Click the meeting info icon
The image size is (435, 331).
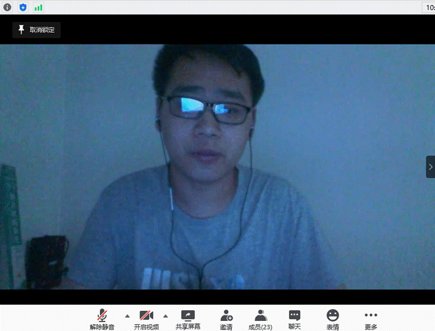pos(8,8)
